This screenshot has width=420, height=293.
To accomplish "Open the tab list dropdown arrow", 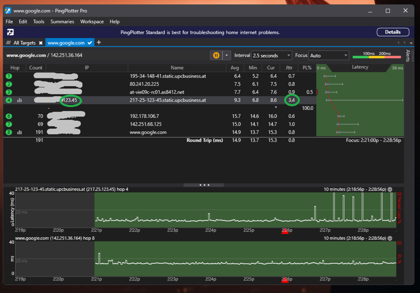I will [x=411, y=43].
